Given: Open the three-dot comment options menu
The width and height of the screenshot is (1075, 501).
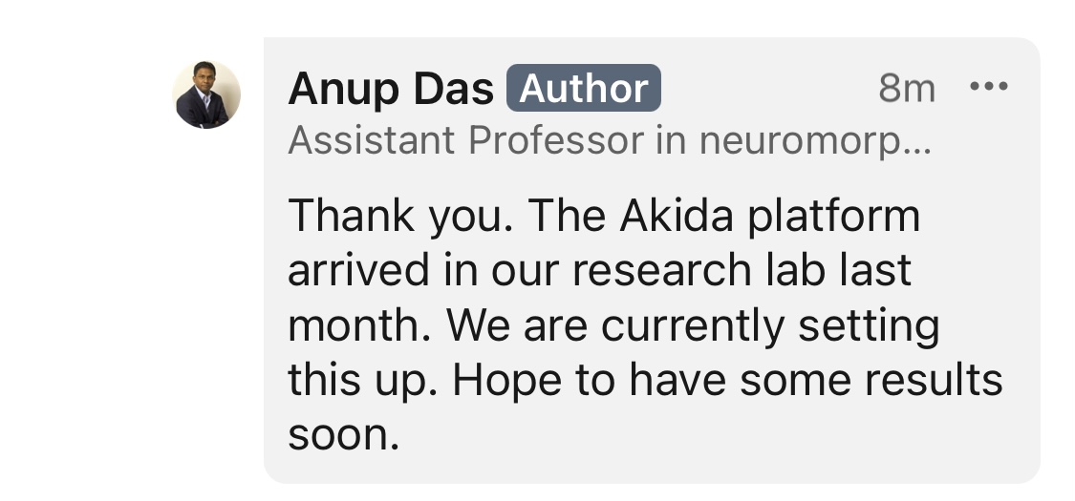Looking at the screenshot, I should click(988, 87).
